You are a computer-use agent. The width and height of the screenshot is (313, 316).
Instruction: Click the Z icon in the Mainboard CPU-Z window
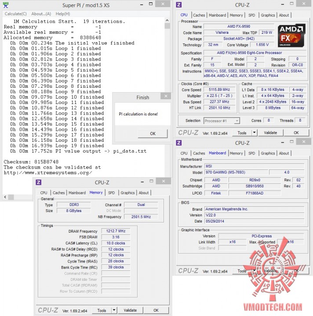click(x=178, y=143)
